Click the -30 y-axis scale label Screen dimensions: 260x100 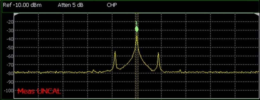[x=10, y=31]
